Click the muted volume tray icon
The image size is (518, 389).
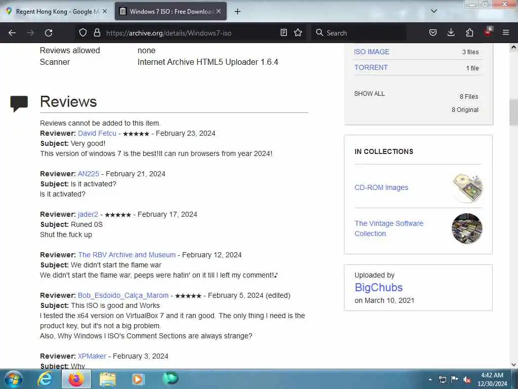pyautogui.click(x=467, y=379)
